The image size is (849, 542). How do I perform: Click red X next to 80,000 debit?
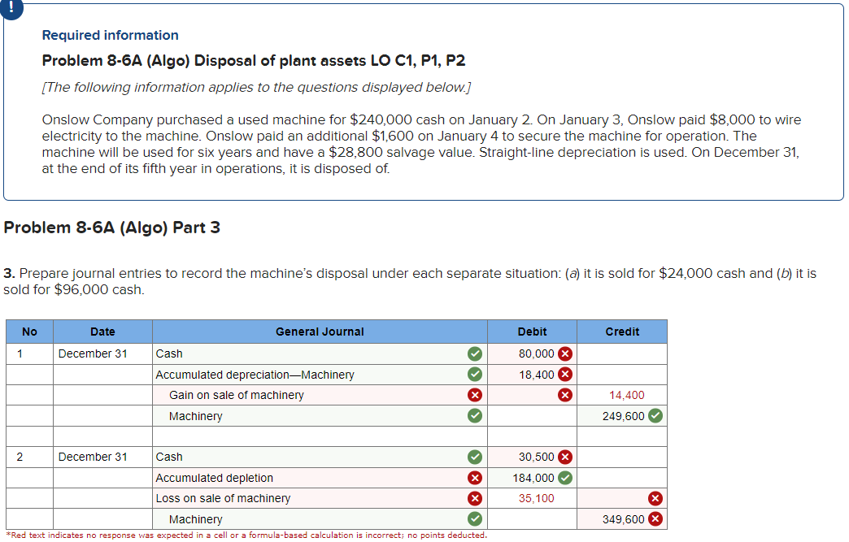coord(565,353)
